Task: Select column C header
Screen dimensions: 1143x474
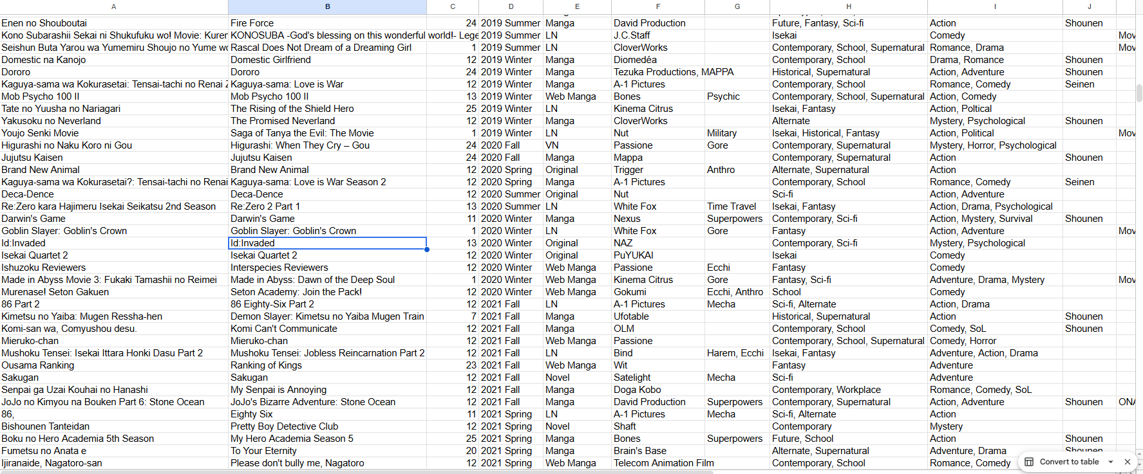Action: coord(453,6)
